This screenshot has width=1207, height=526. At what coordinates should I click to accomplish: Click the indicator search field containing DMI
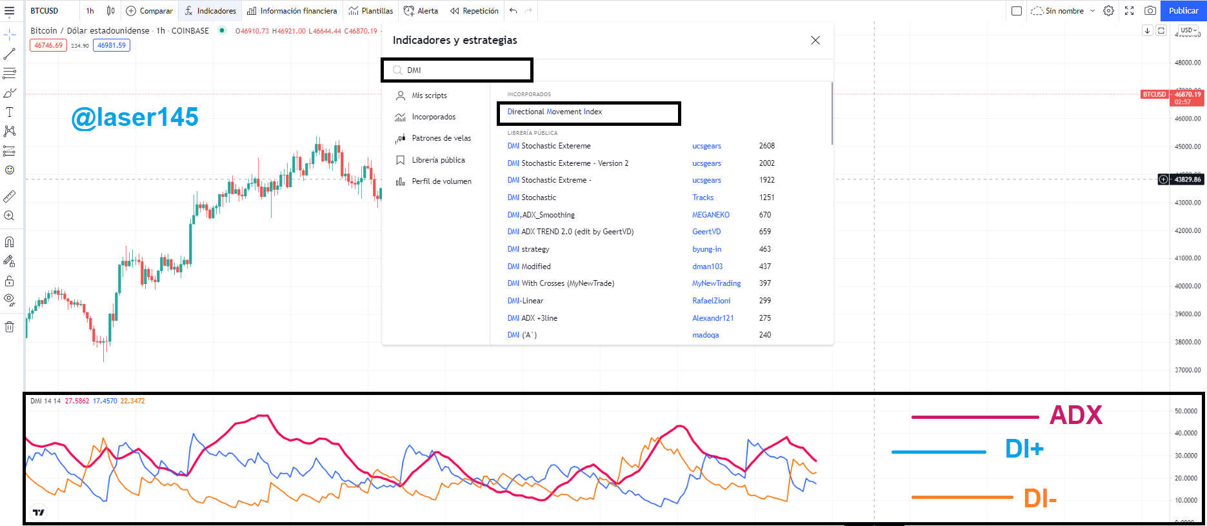(457, 70)
